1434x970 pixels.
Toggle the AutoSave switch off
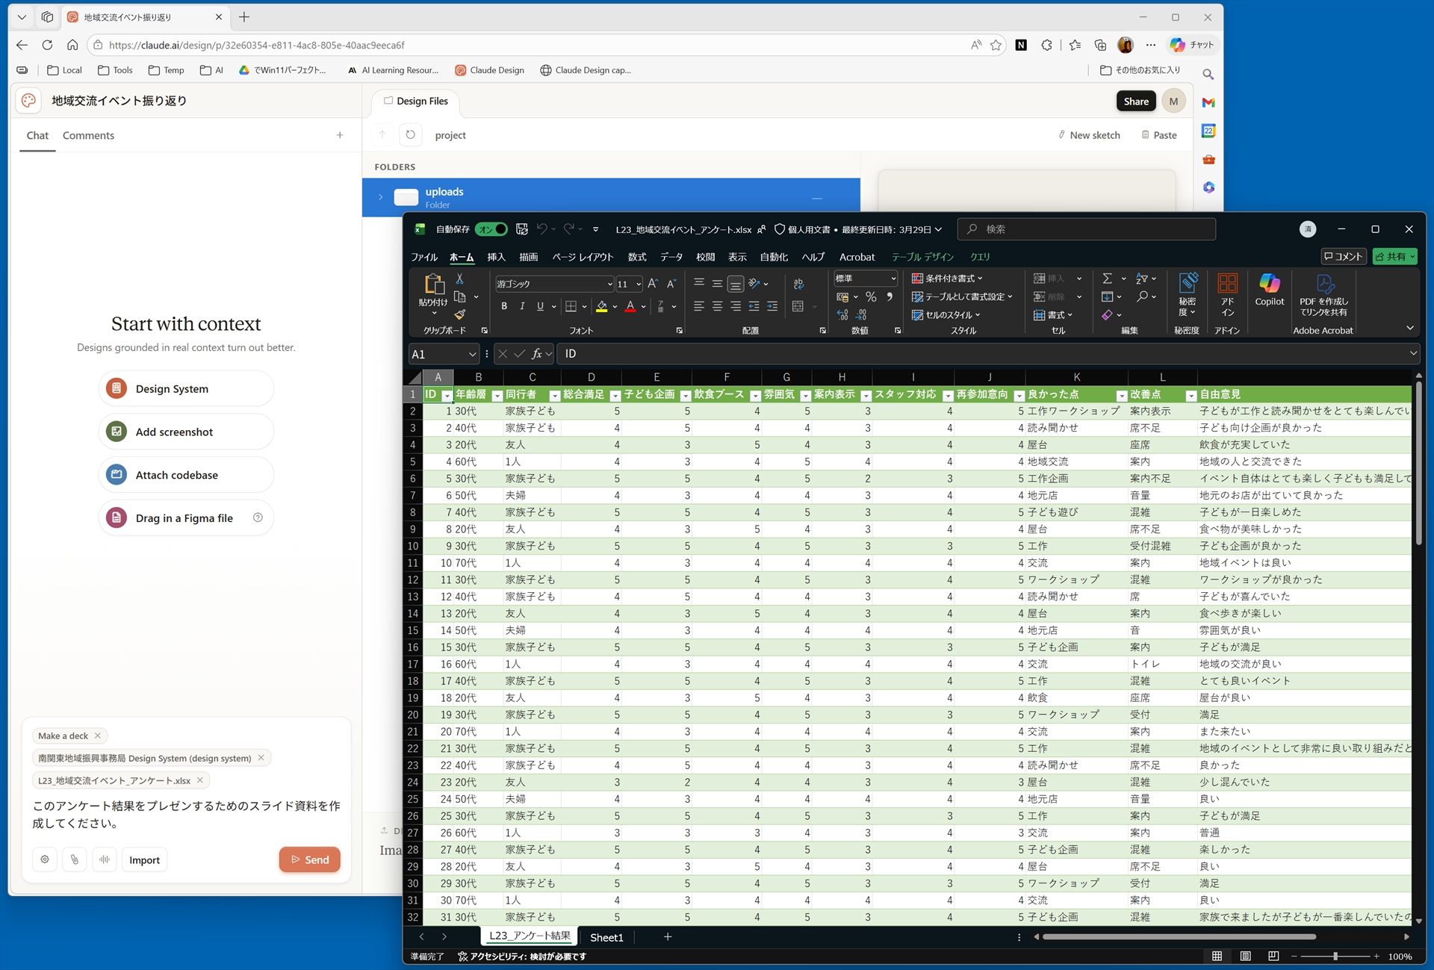(x=492, y=229)
